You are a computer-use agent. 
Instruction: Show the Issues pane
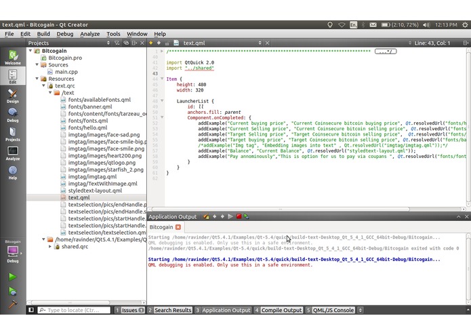pos(129,310)
